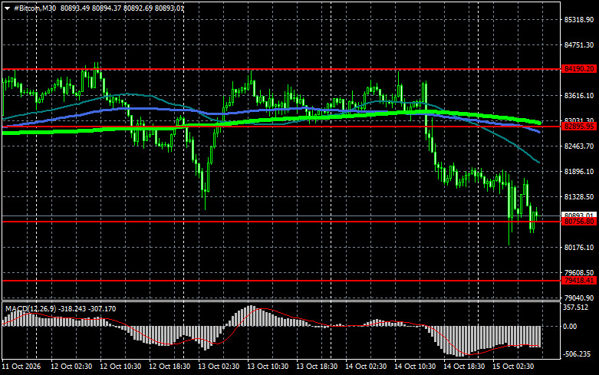599x375 pixels.
Task: Click the 13 Oct 02:30 time axis label
Action: tap(219, 367)
